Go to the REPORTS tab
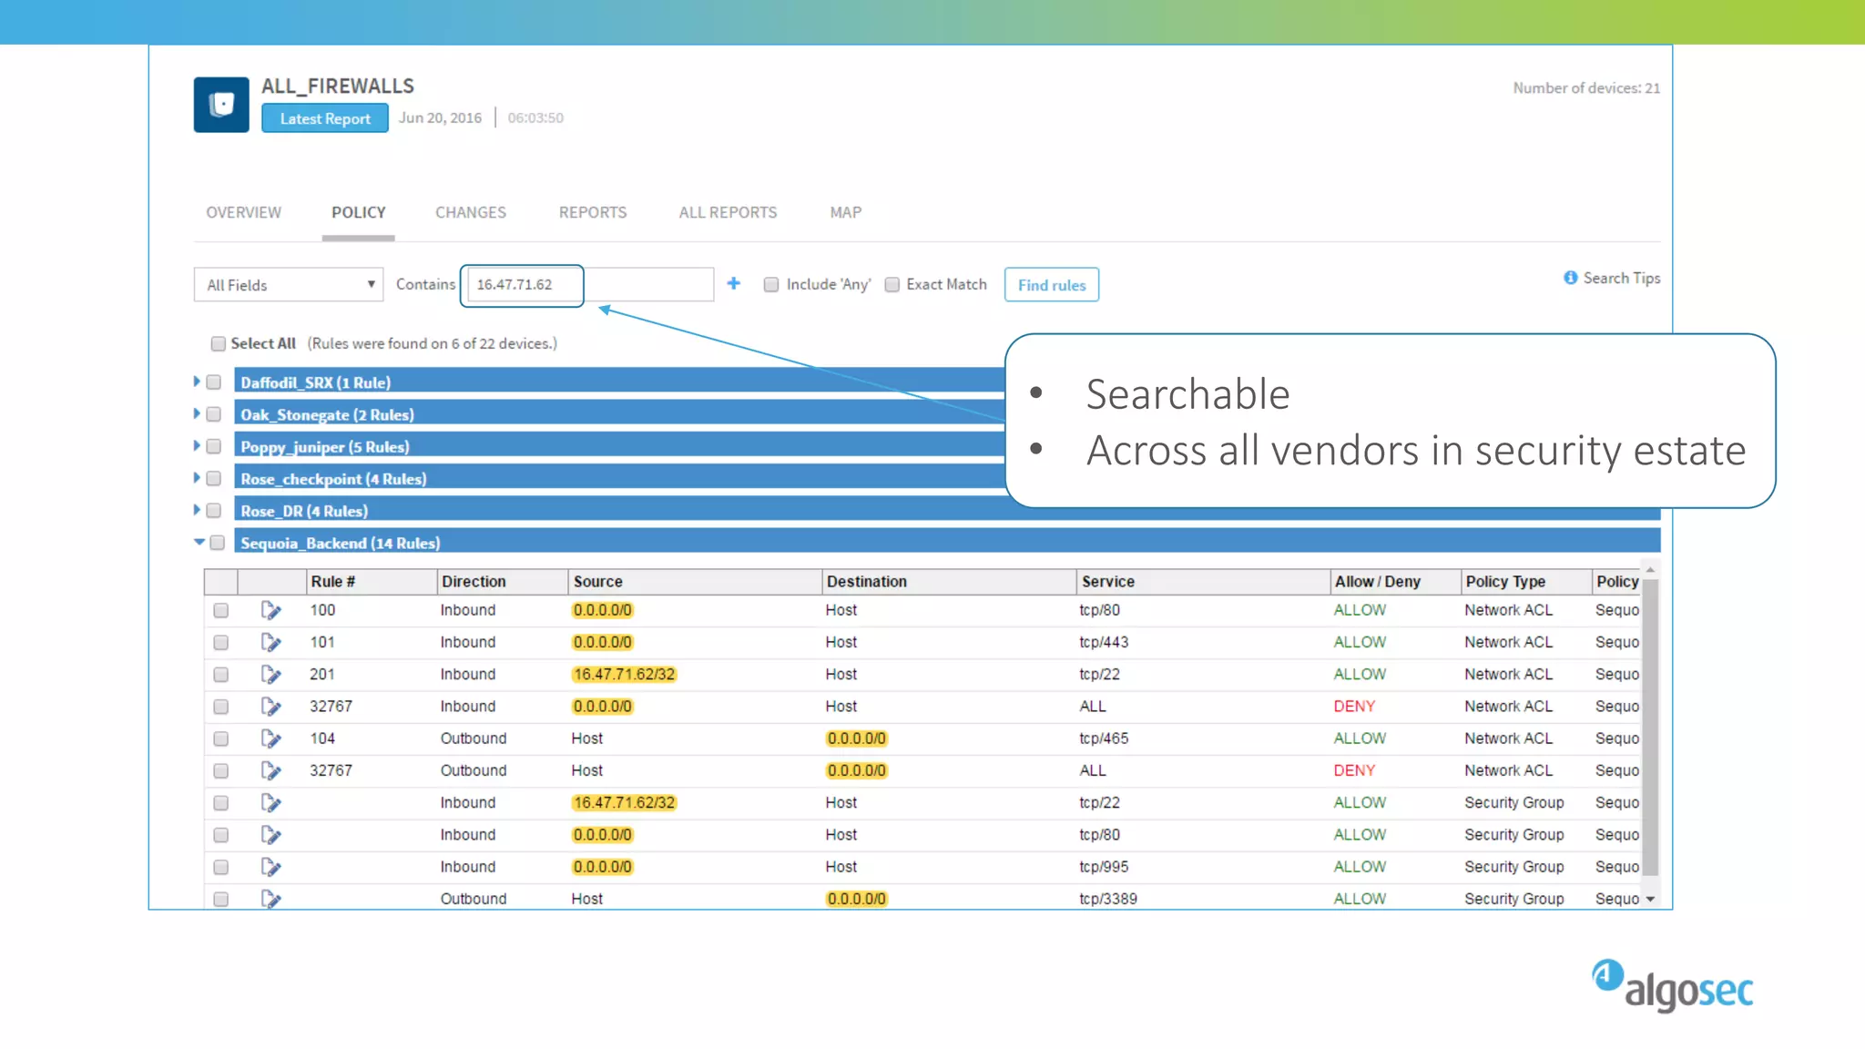 coord(593,212)
